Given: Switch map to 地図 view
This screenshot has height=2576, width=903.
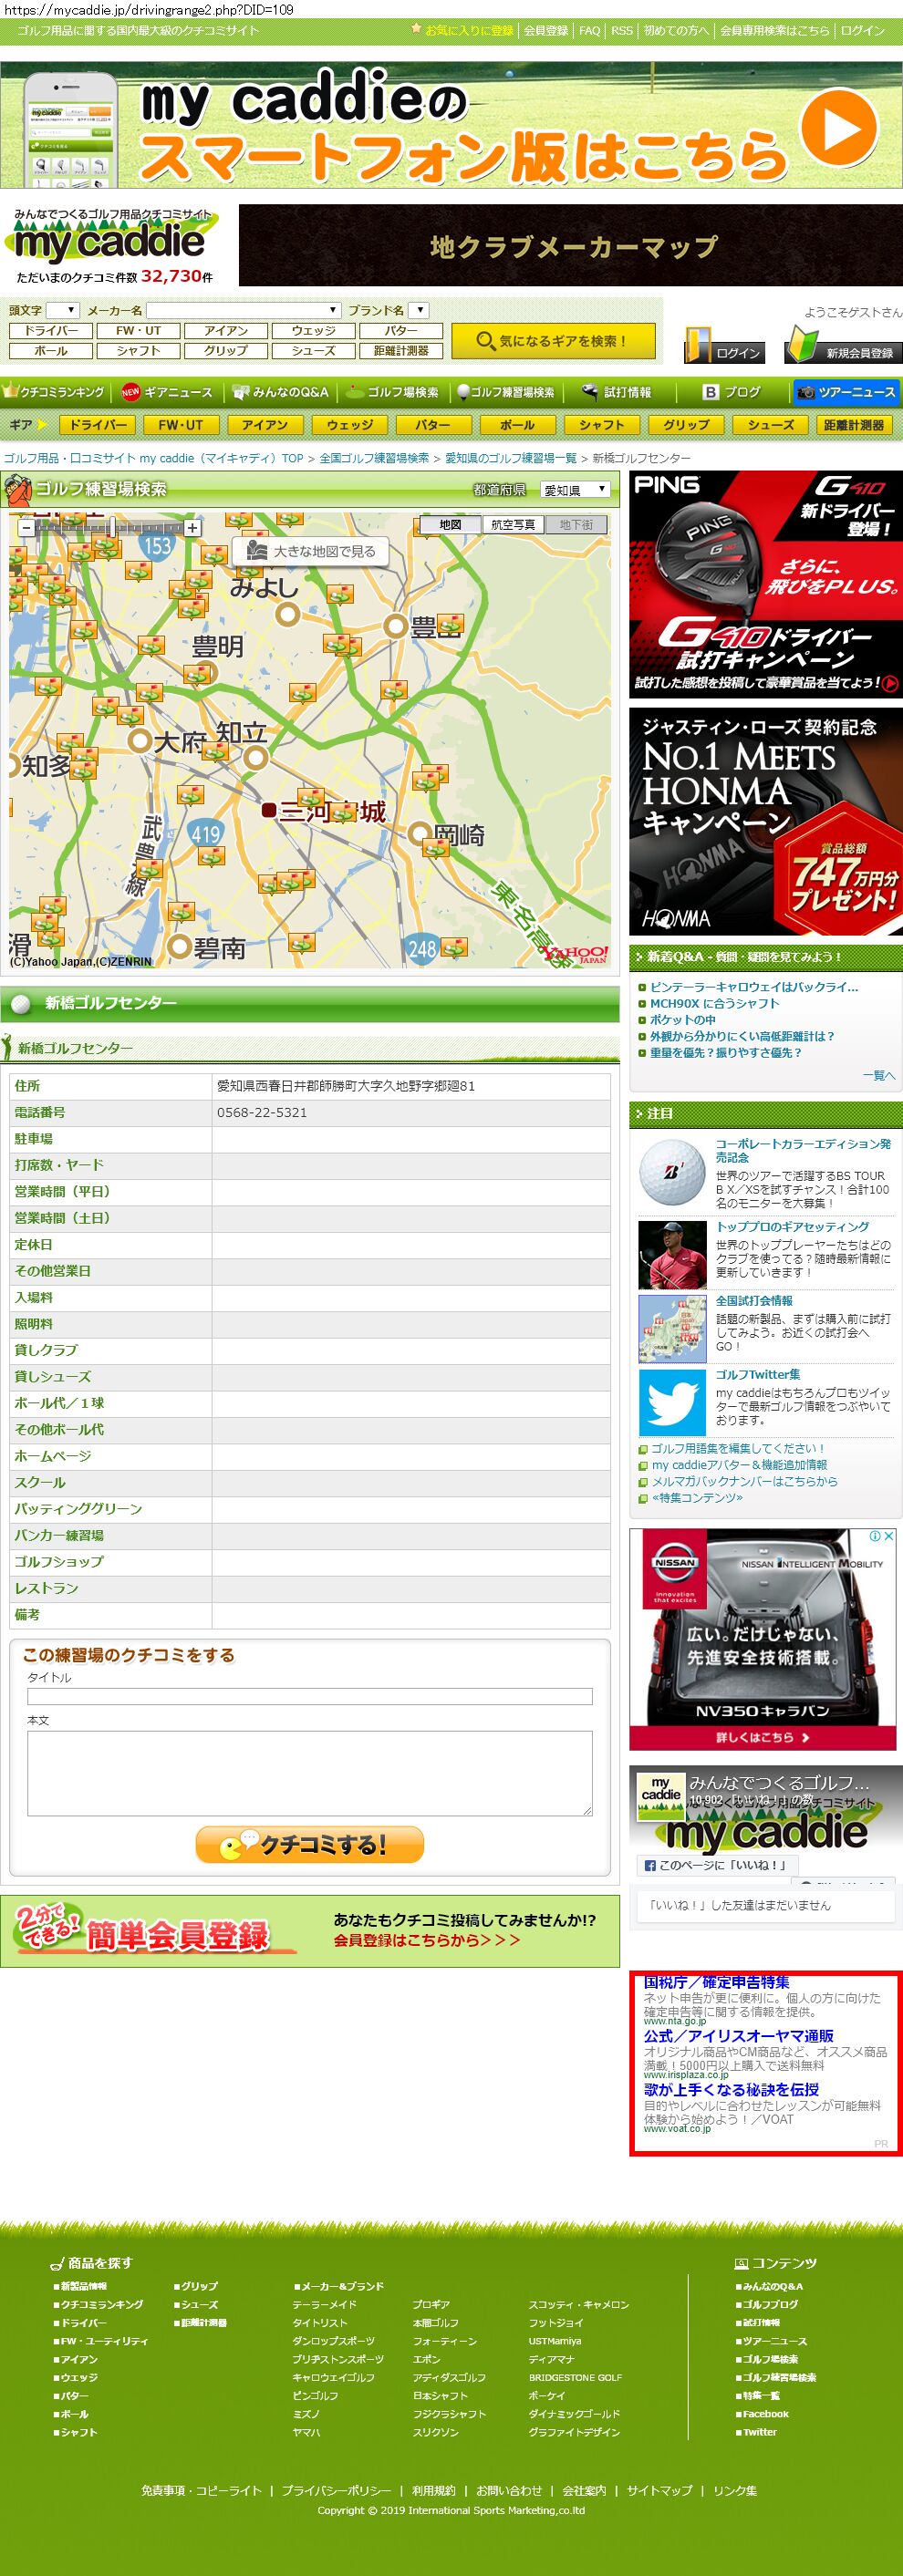Looking at the screenshot, I should click(450, 525).
